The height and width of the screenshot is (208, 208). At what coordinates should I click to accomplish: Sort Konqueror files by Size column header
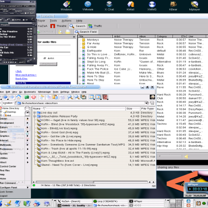133,109
